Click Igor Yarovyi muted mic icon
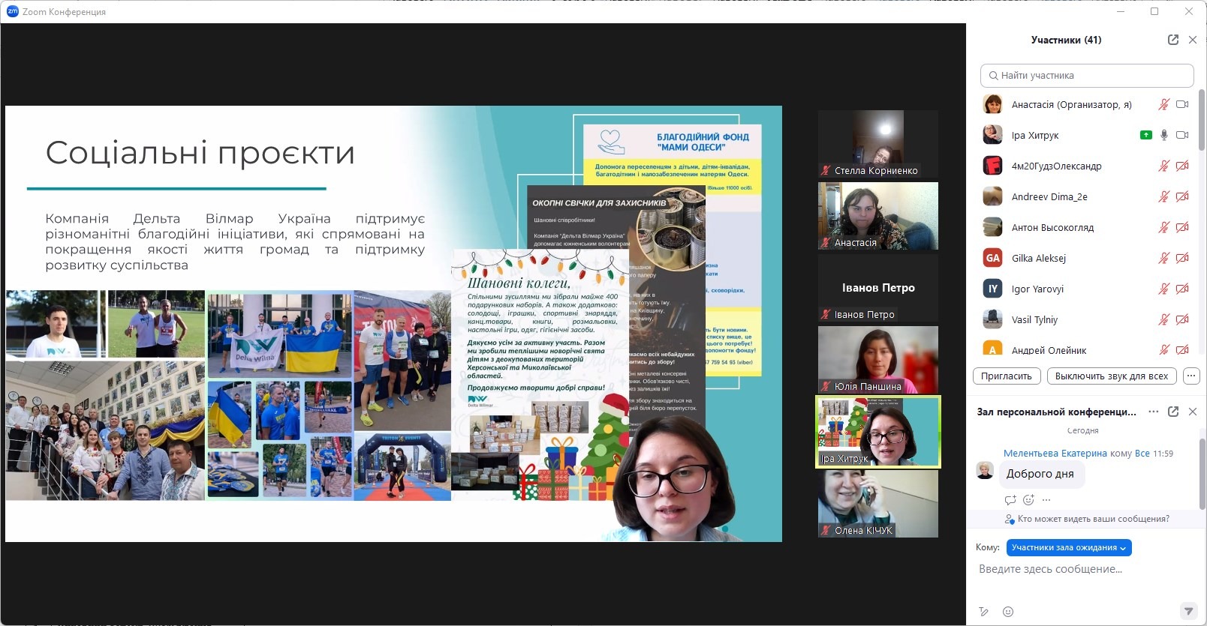 [x=1163, y=289]
